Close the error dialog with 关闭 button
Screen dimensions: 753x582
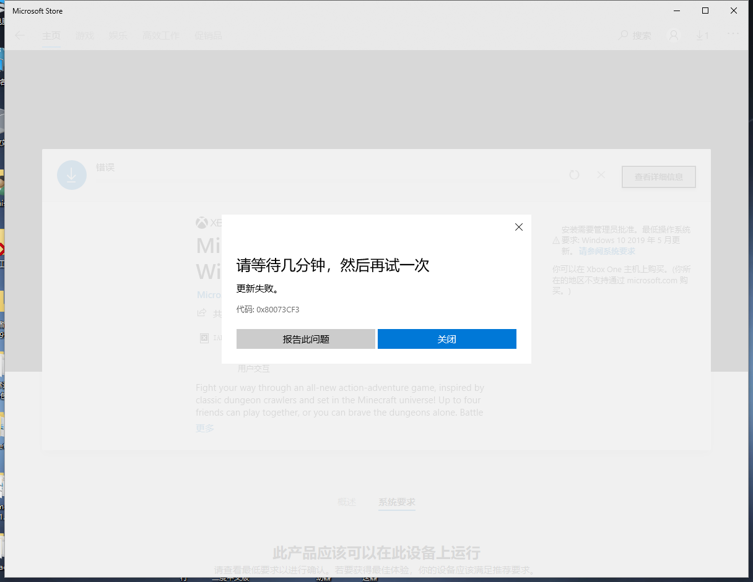(446, 339)
